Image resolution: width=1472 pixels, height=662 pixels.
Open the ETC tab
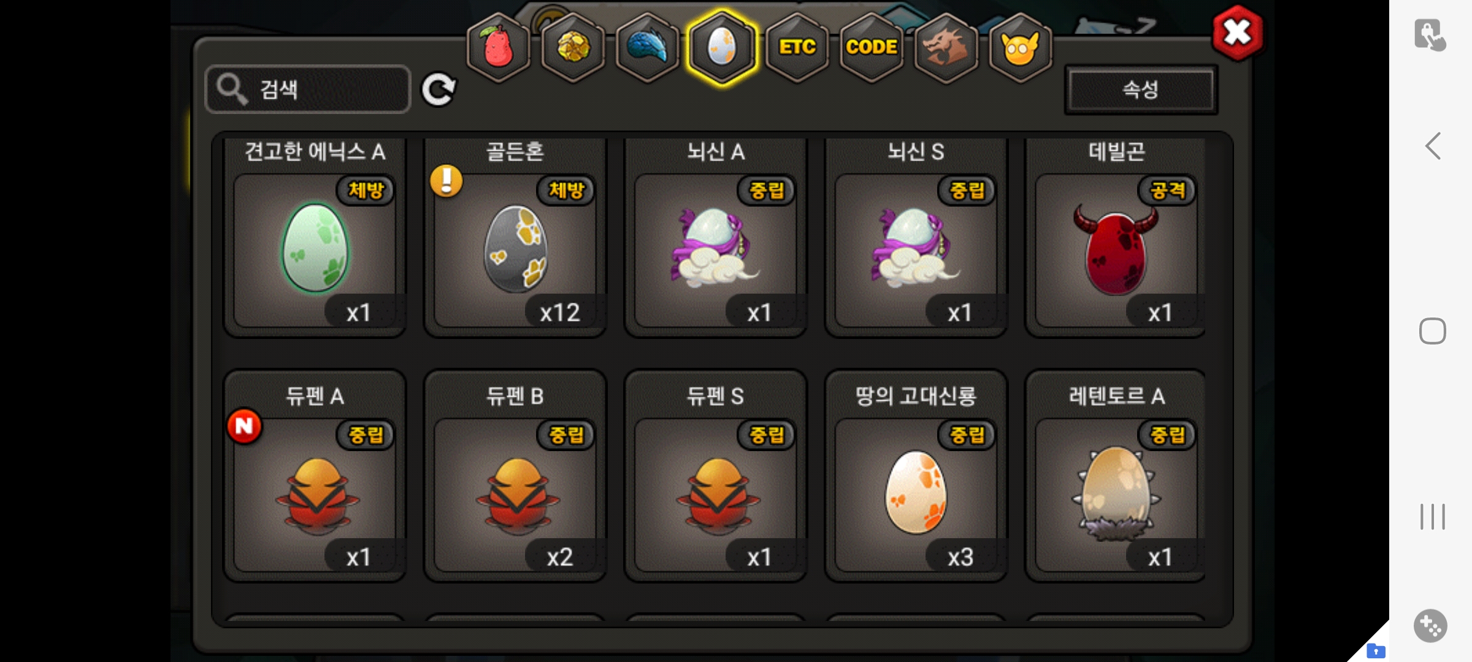(x=797, y=47)
